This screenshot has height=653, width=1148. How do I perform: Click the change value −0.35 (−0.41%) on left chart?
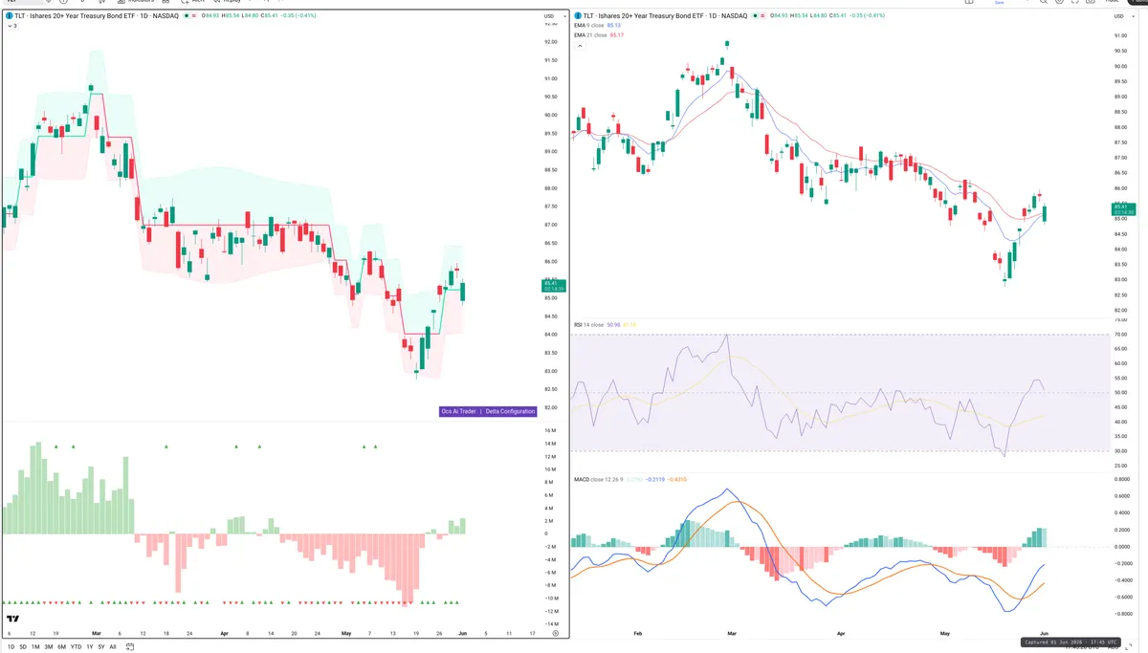(x=298, y=16)
